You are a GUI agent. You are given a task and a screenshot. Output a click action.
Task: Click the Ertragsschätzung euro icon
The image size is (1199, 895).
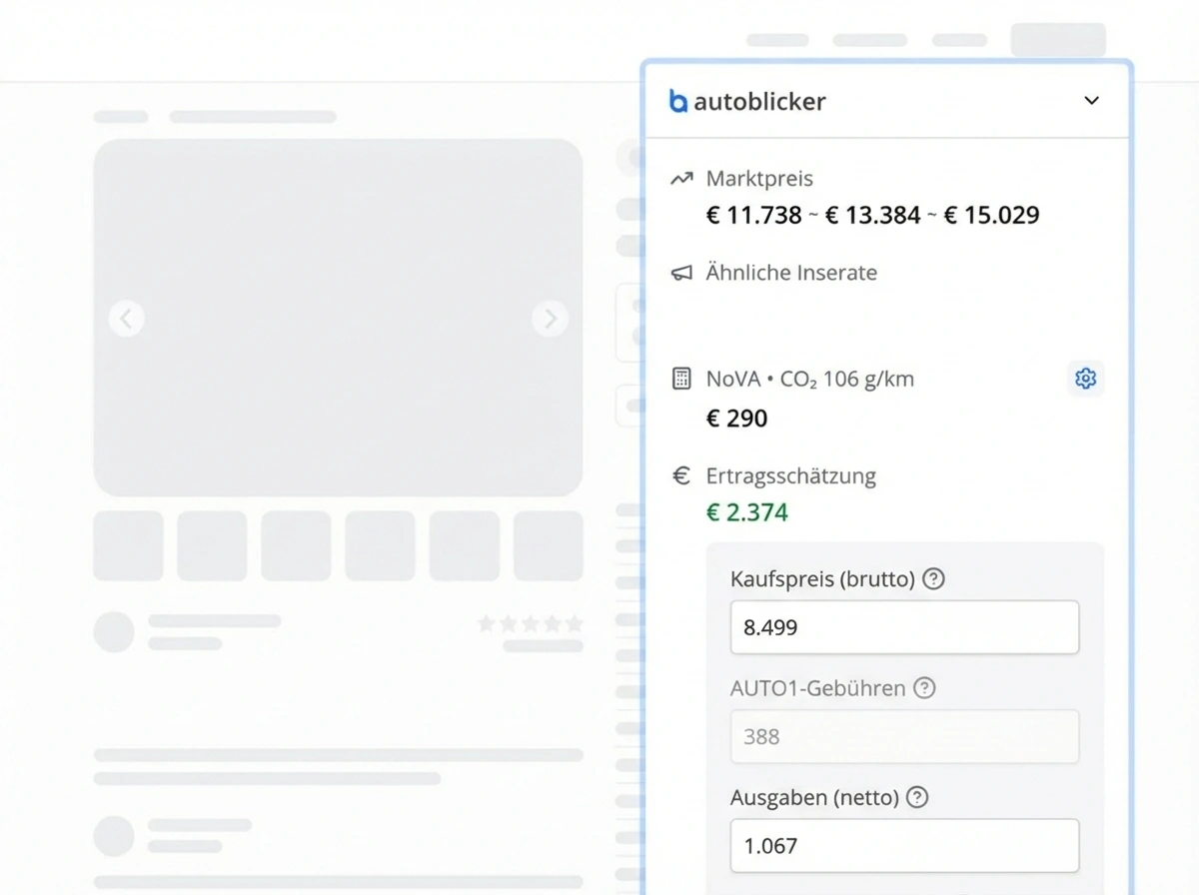(x=681, y=476)
